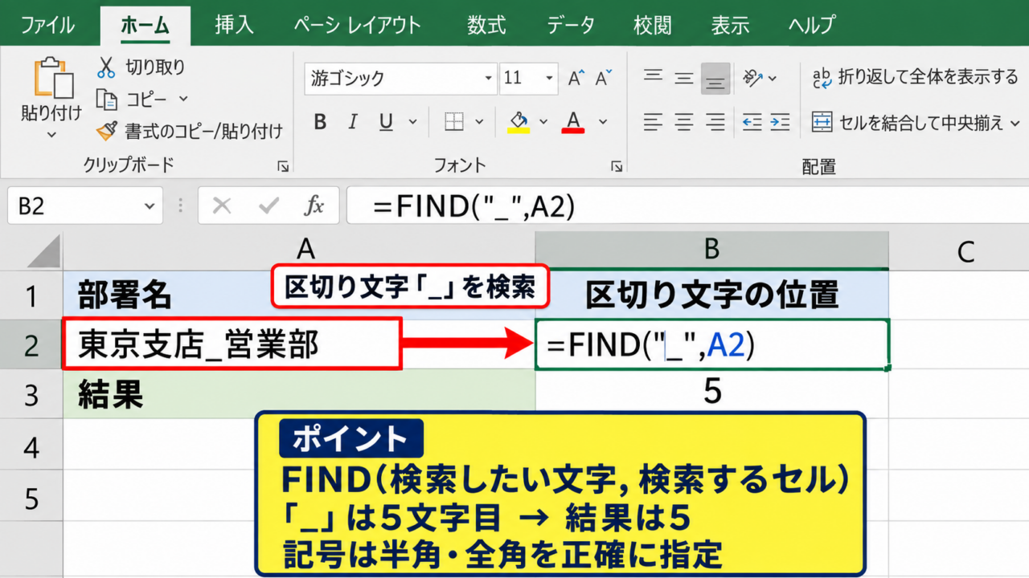Align cell text to the right
This screenshot has width=1029, height=578.
coord(715,122)
